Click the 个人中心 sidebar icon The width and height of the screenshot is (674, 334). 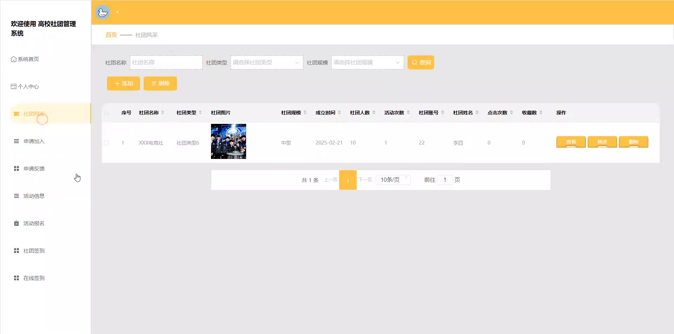pos(13,87)
